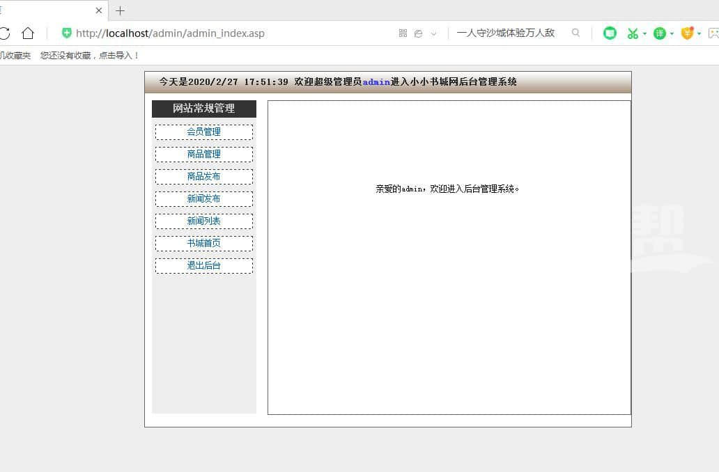Open 会员管理 in admin sidebar
The width and height of the screenshot is (719, 472).
click(x=203, y=132)
